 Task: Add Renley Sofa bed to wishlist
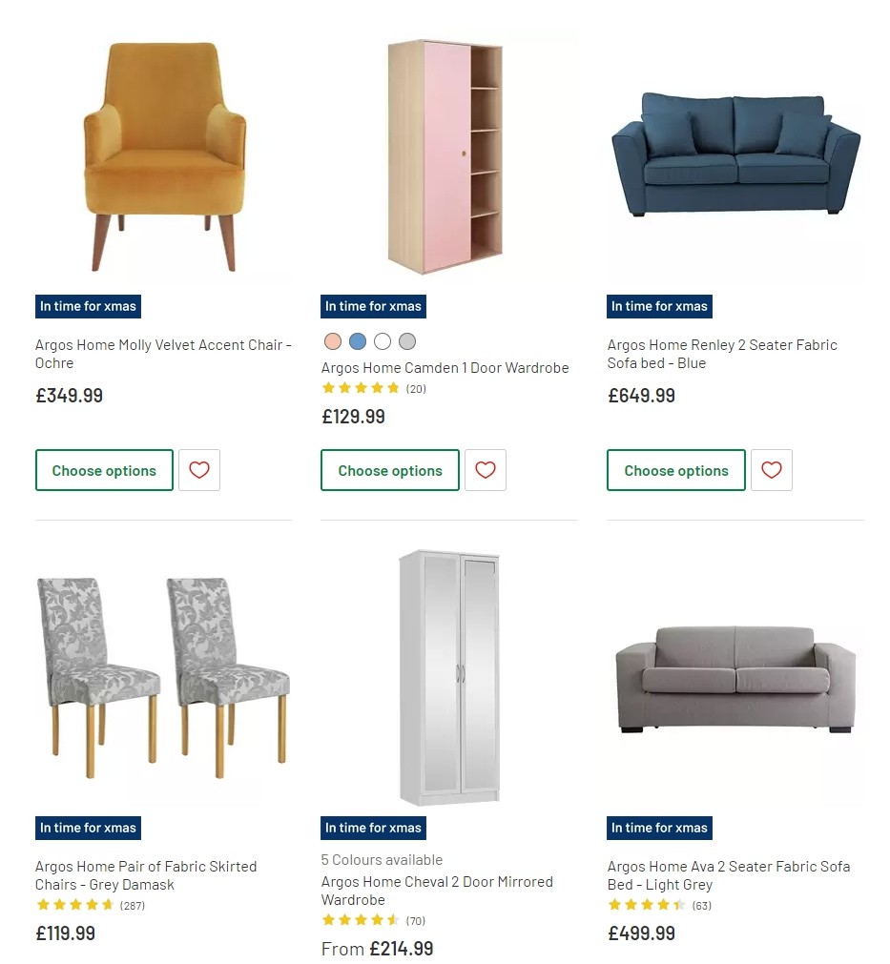(772, 470)
